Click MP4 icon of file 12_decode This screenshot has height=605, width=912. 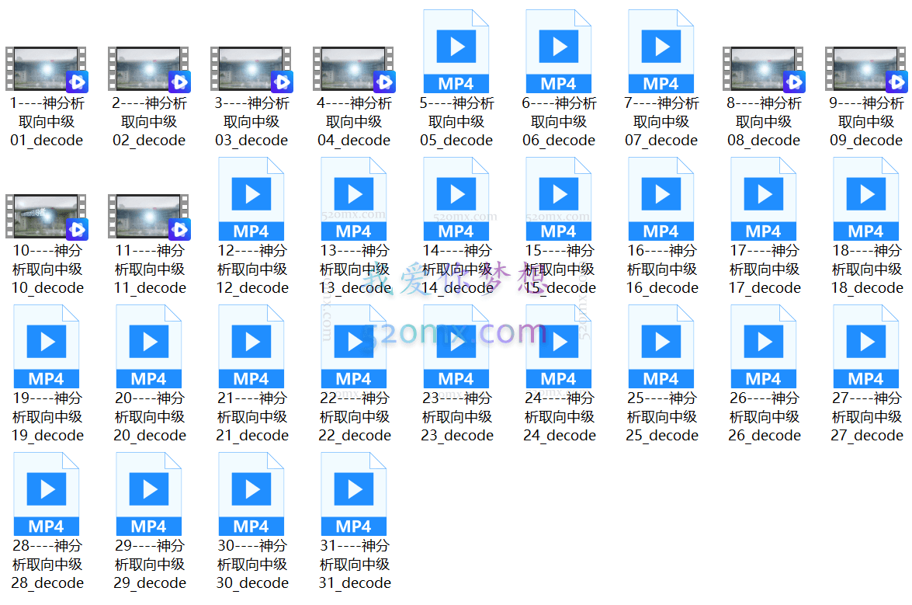click(251, 199)
